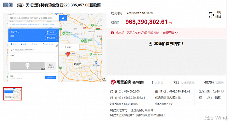Click the 40704 次围观 count
228x121 pixels.
pos(214,83)
